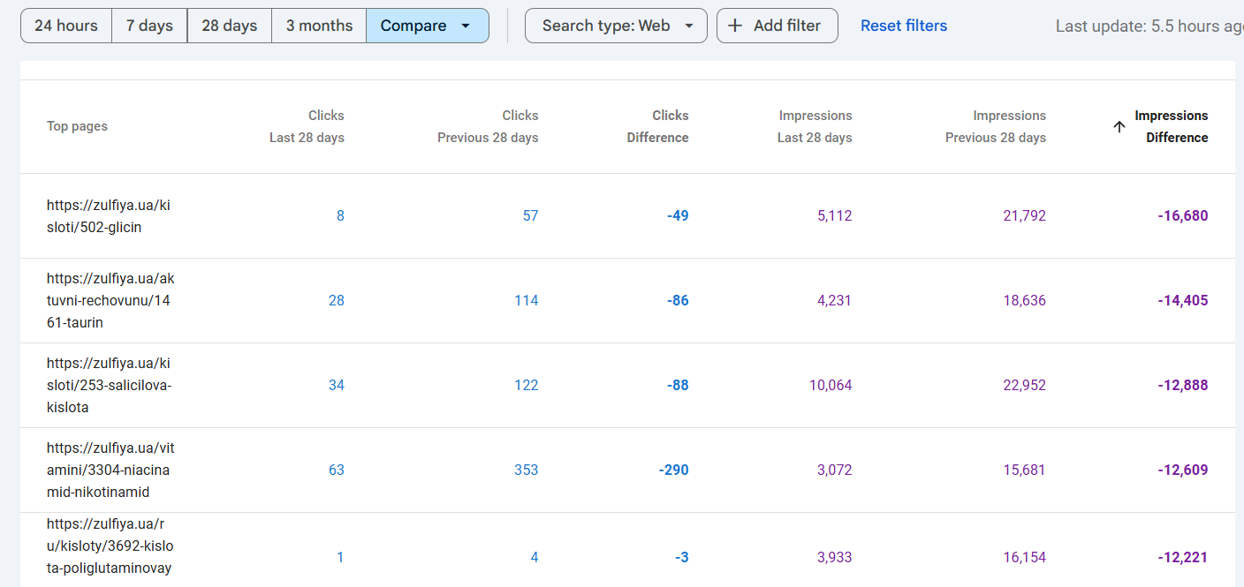Open the 502-glicin page row
1244x587 pixels.
click(108, 216)
